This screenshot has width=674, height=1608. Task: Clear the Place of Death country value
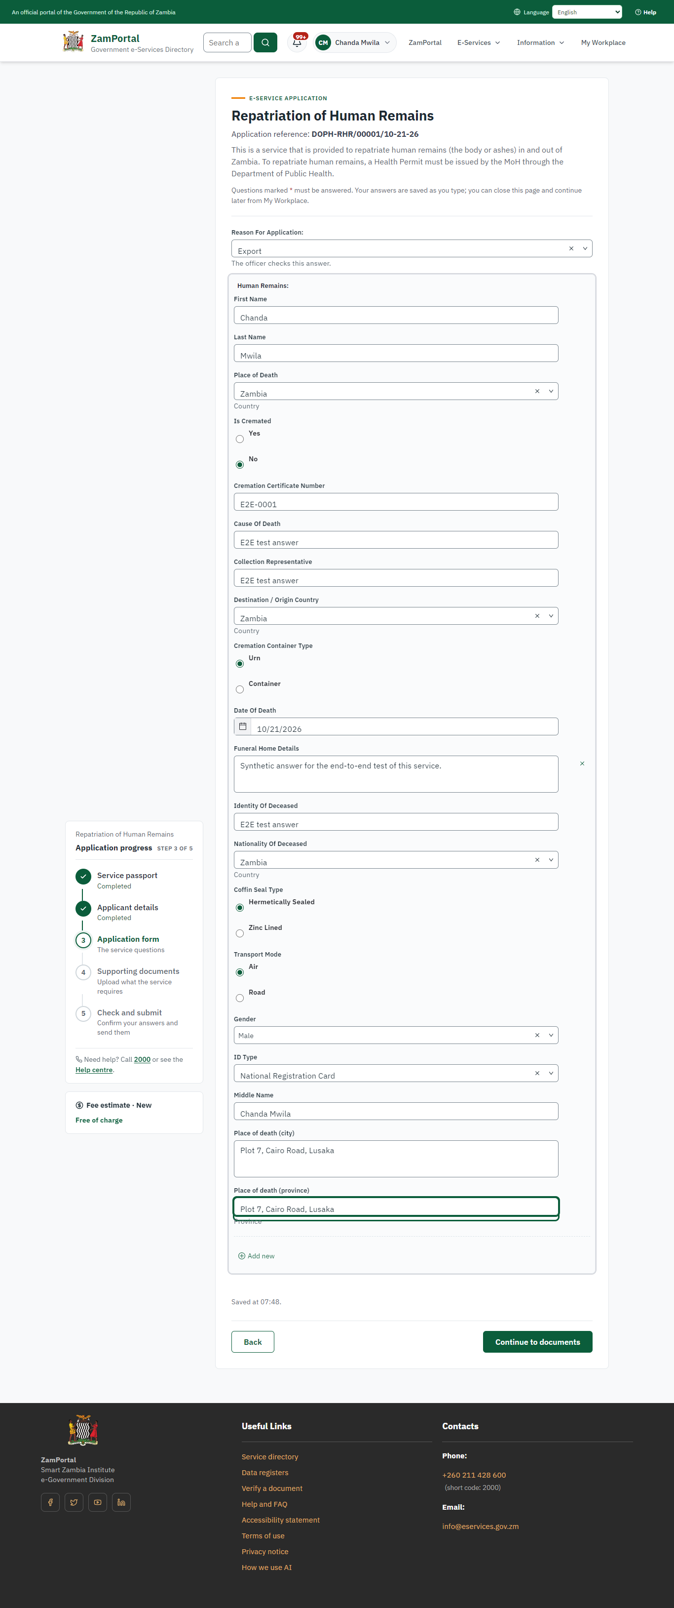[x=537, y=392]
